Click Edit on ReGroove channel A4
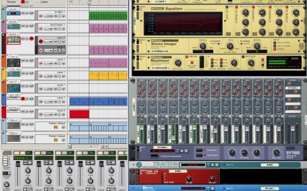This screenshot has width=307, height=191. [85, 153]
